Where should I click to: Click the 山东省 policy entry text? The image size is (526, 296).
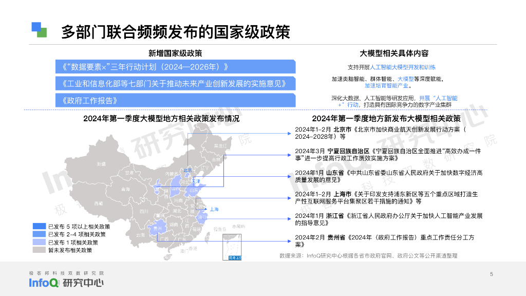[x=388, y=176]
